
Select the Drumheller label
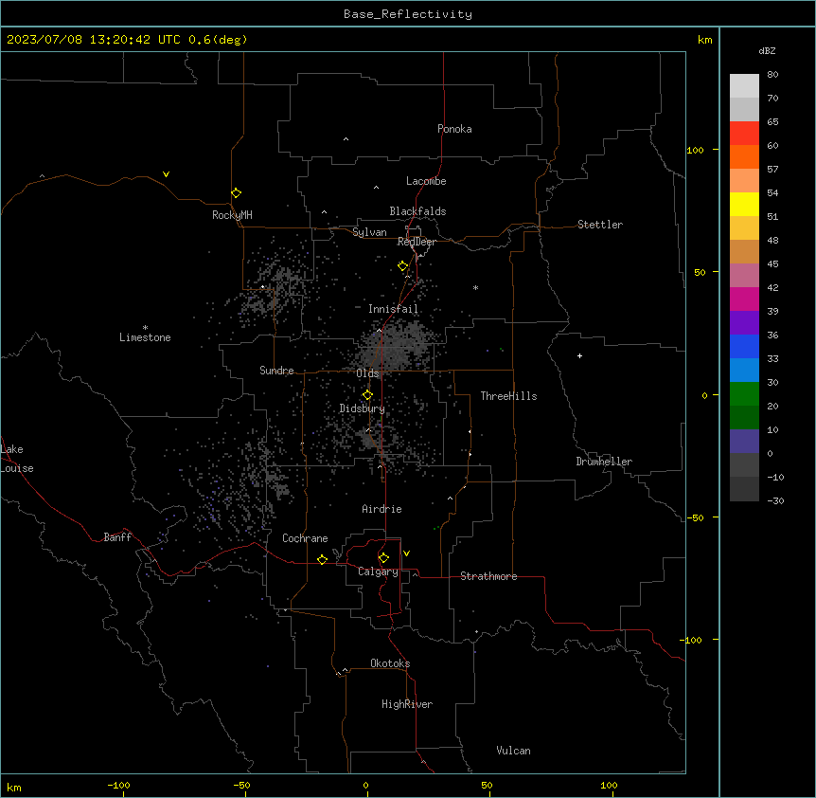click(604, 462)
